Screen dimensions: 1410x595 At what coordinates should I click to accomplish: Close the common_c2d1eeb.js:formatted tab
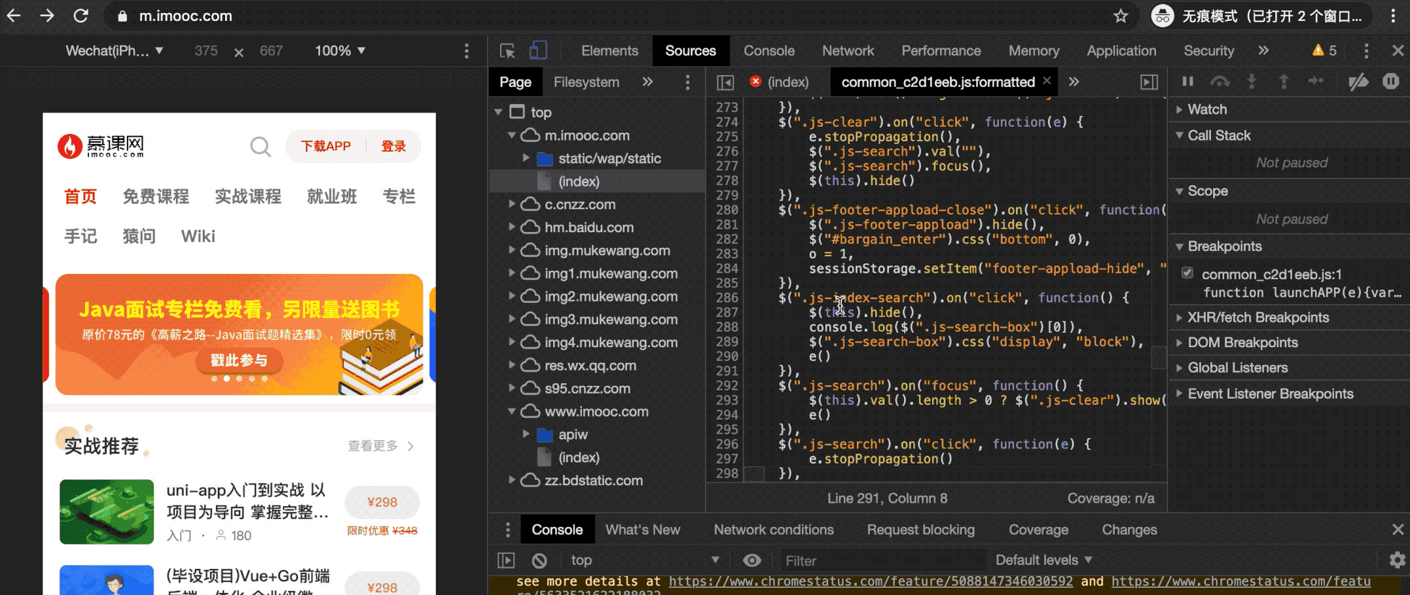point(1047,80)
